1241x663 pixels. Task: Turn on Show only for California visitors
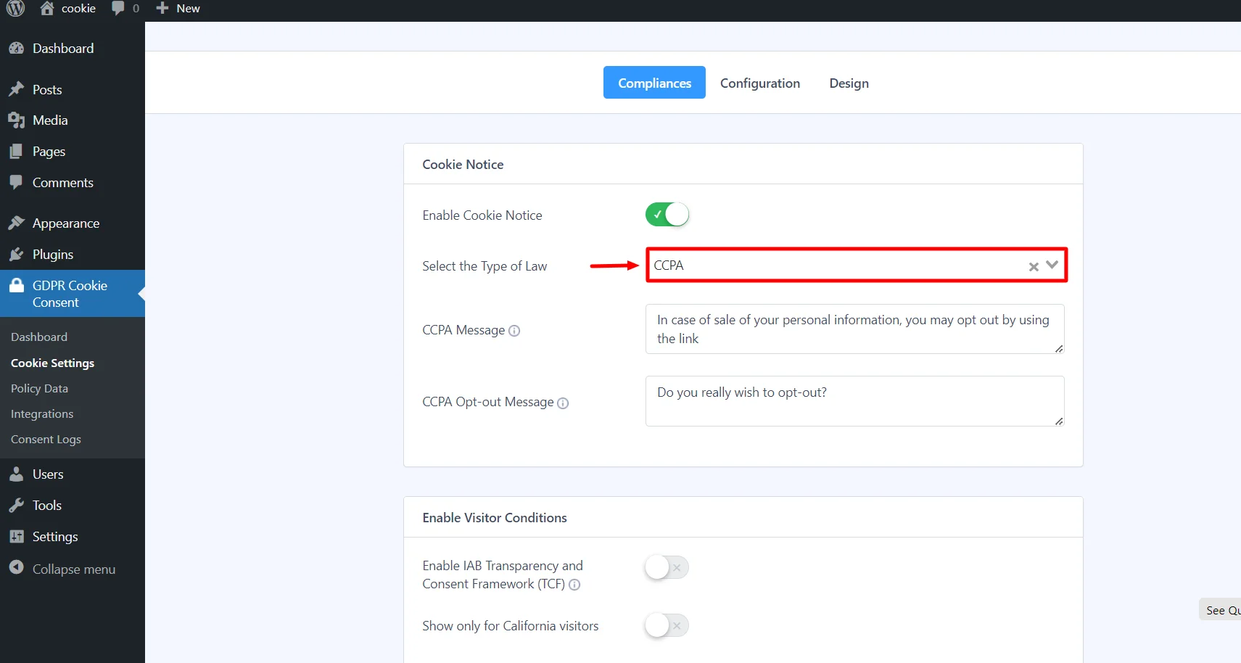coord(667,625)
